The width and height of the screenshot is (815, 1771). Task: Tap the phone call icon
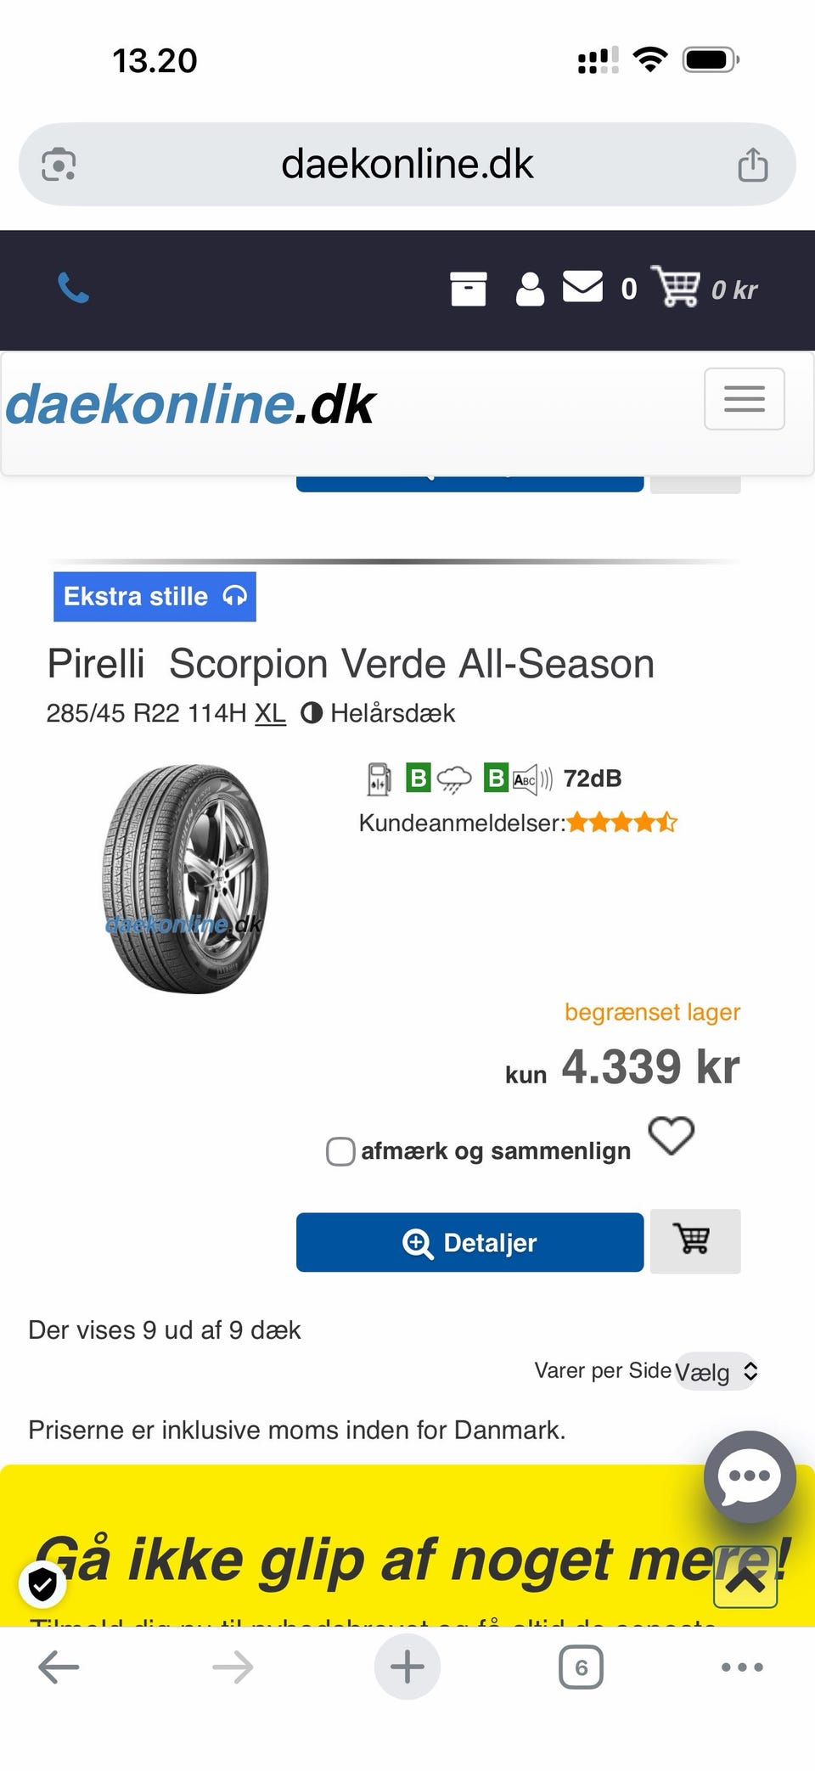point(73,289)
